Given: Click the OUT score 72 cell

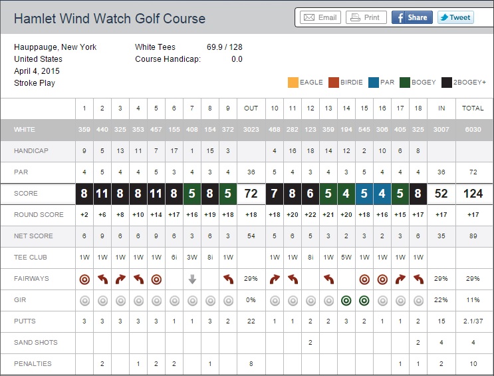Looking at the screenshot, I should pyautogui.click(x=251, y=194).
